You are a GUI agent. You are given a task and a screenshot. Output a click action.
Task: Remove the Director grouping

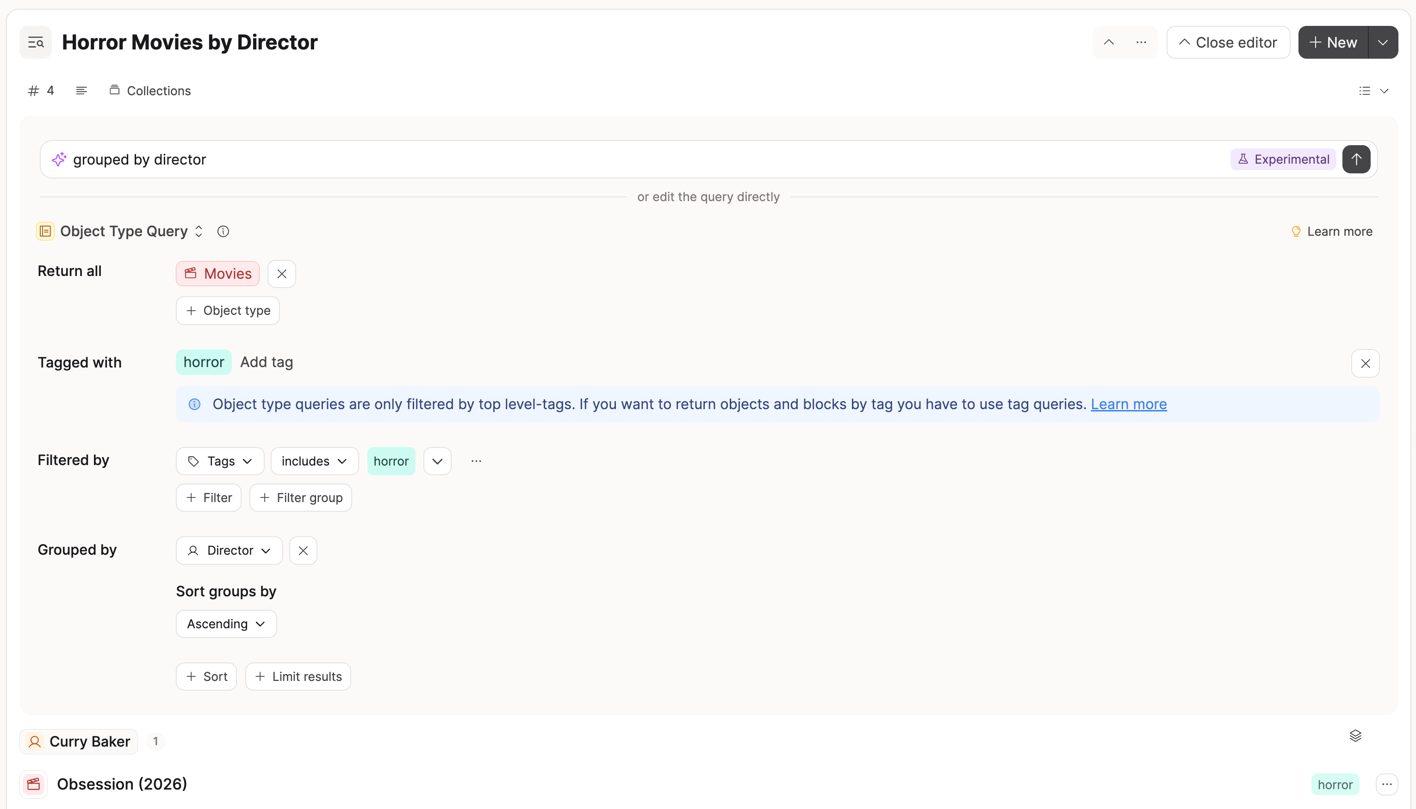[x=303, y=551]
